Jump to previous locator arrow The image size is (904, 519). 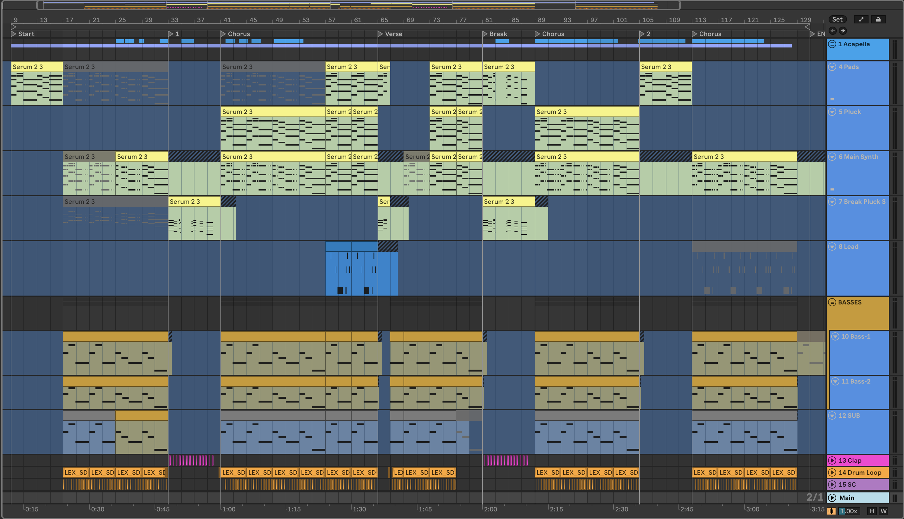tap(833, 31)
